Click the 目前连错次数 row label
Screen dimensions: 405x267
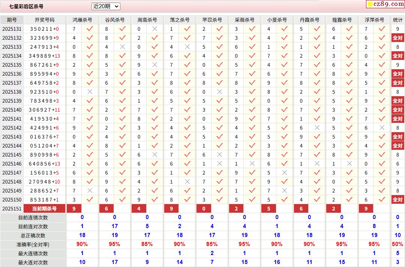click(x=33, y=218)
